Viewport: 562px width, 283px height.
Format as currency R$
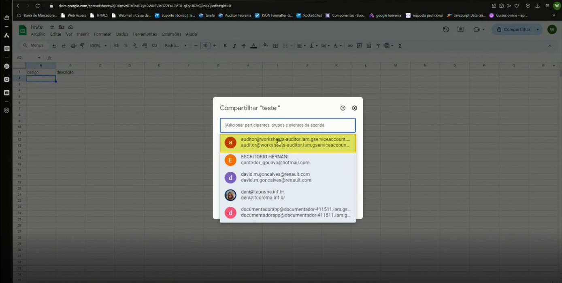(116, 46)
